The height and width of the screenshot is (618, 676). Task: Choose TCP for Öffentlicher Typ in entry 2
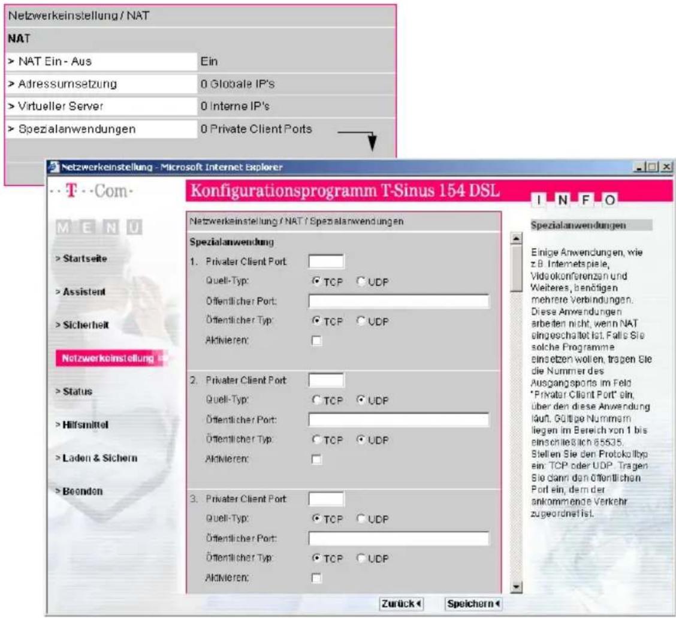[316, 440]
